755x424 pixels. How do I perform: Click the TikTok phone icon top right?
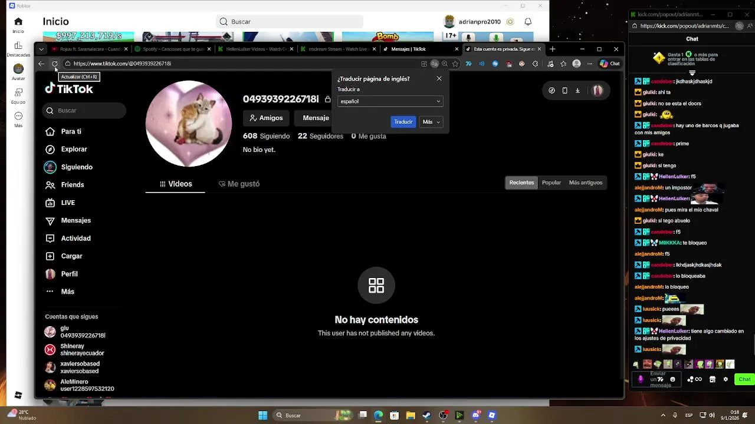click(564, 91)
